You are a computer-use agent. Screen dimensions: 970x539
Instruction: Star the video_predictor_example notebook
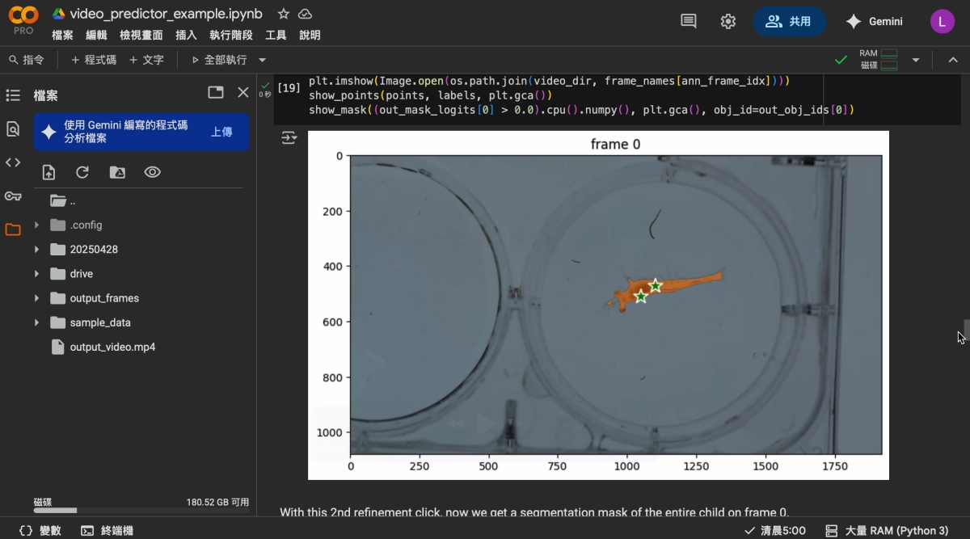click(283, 14)
